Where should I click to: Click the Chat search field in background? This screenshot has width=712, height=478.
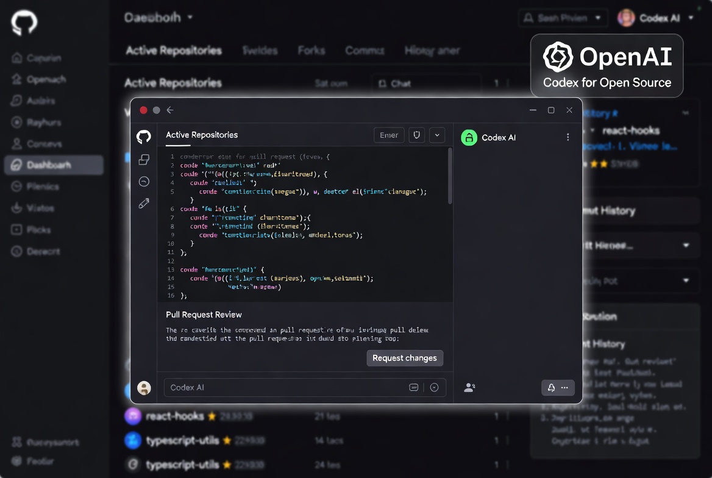[426, 84]
